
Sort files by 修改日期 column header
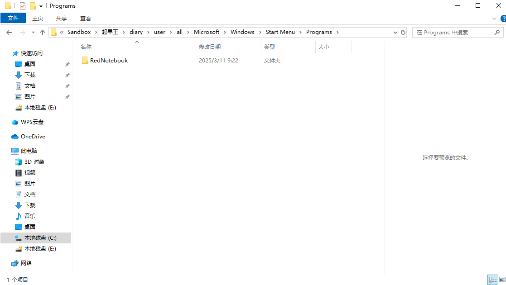pyautogui.click(x=210, y=47)
